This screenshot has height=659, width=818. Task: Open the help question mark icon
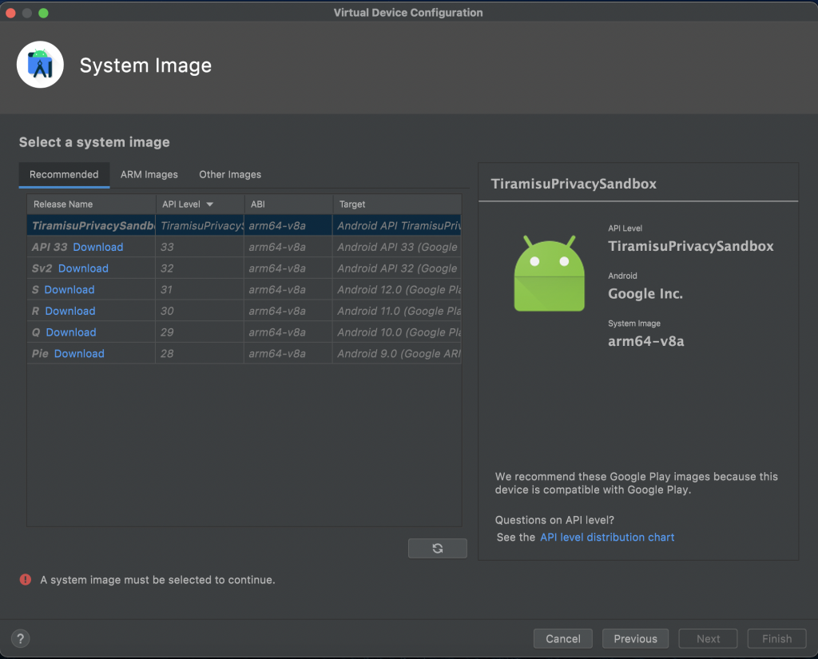pyautogui.click(x=21, y=638)
